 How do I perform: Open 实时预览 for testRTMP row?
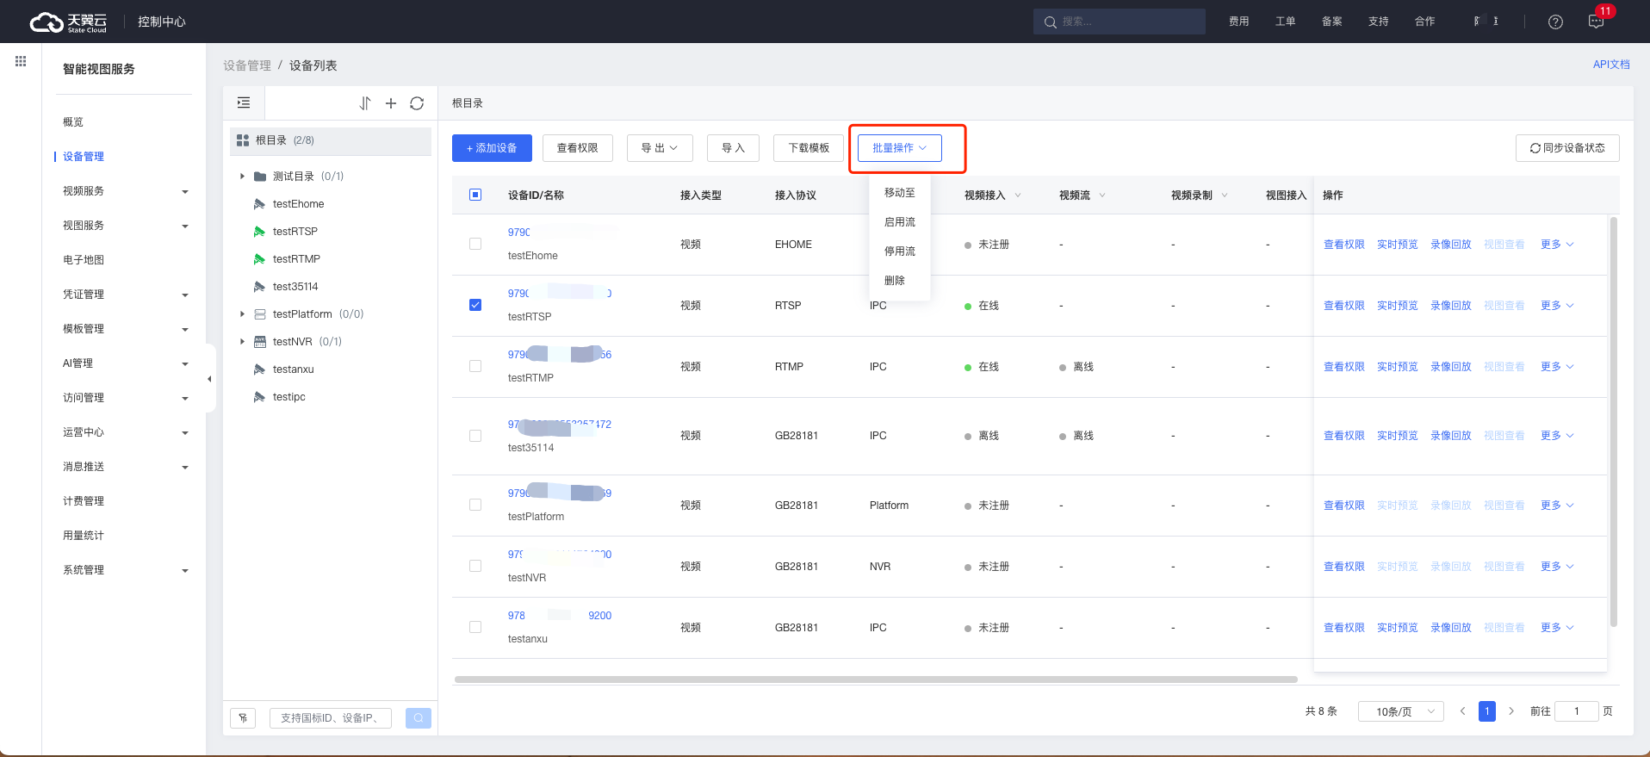1397,367
